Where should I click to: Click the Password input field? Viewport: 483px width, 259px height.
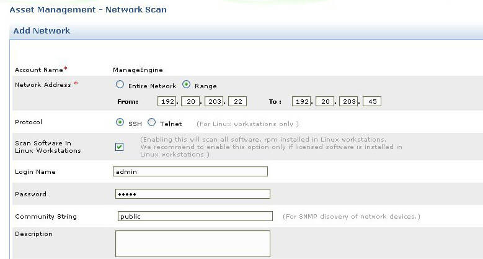[192, 194]
